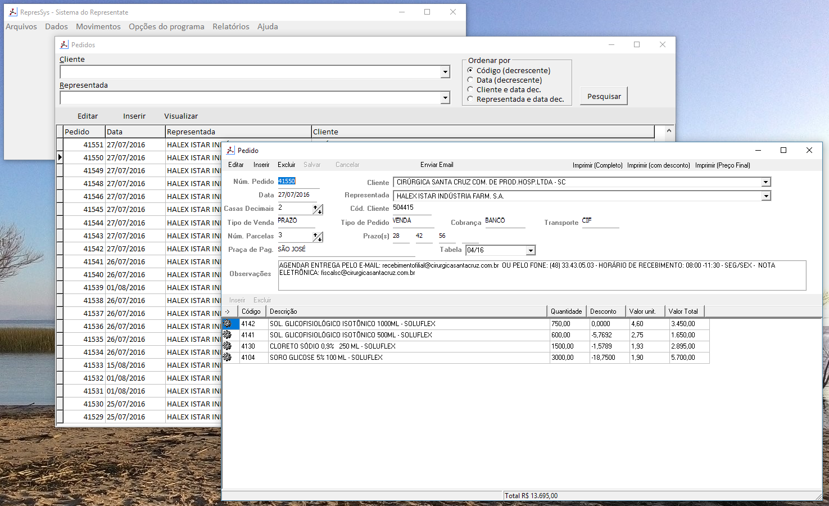Open the Movimentos menu
The height and width of the screenshot is (506, 829).
(x=98, y=26)
